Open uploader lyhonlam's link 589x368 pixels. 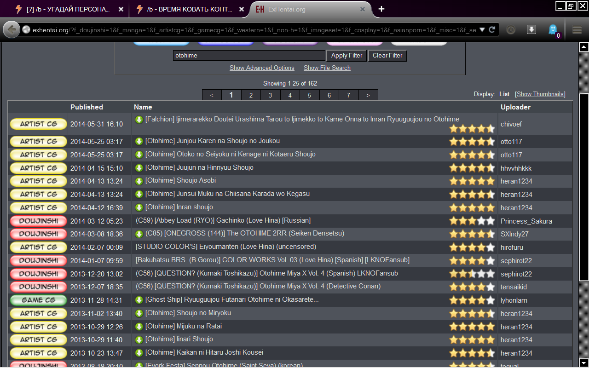click(x=514, y=300)
